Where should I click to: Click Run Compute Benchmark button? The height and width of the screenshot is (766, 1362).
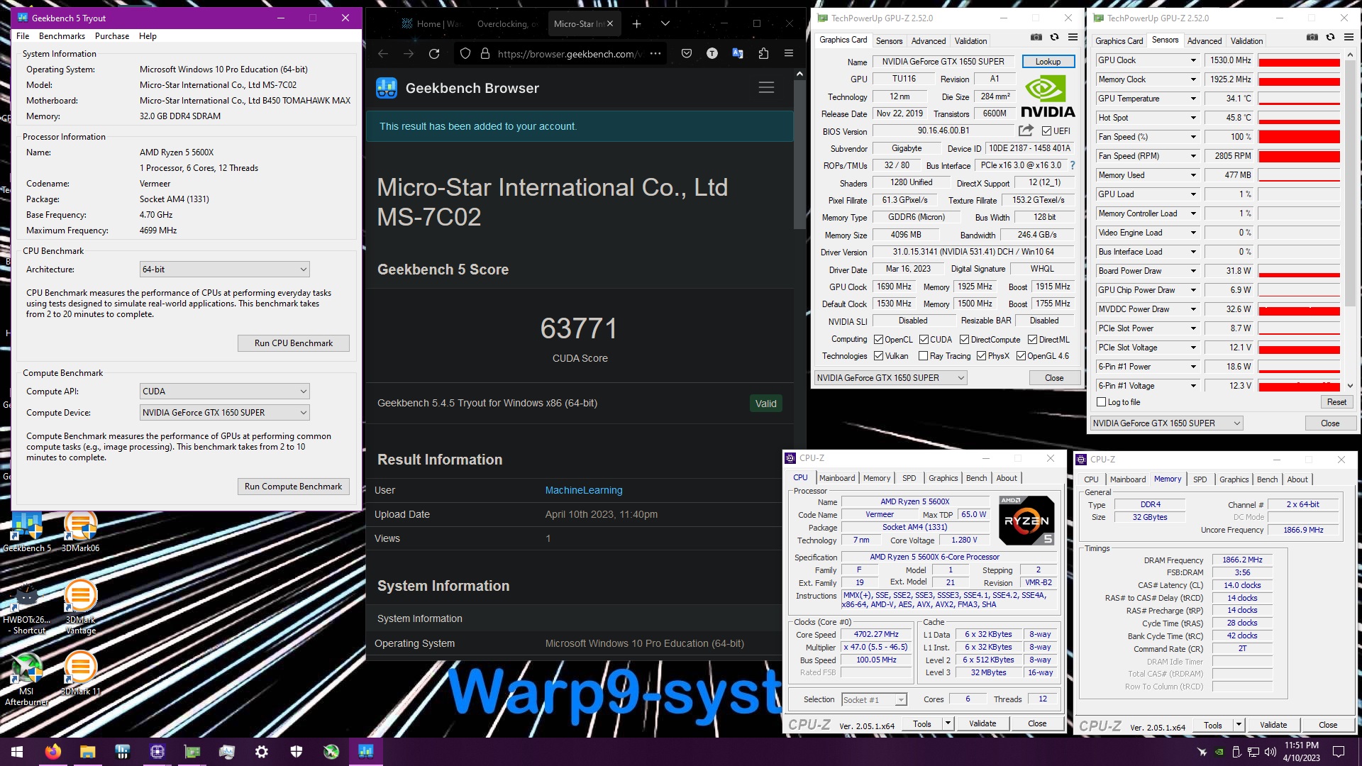click(x=293, y=487)
